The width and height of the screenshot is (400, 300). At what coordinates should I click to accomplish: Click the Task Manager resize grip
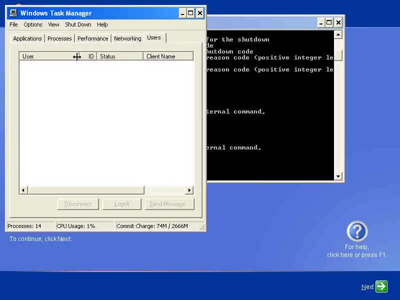point(202,227)
